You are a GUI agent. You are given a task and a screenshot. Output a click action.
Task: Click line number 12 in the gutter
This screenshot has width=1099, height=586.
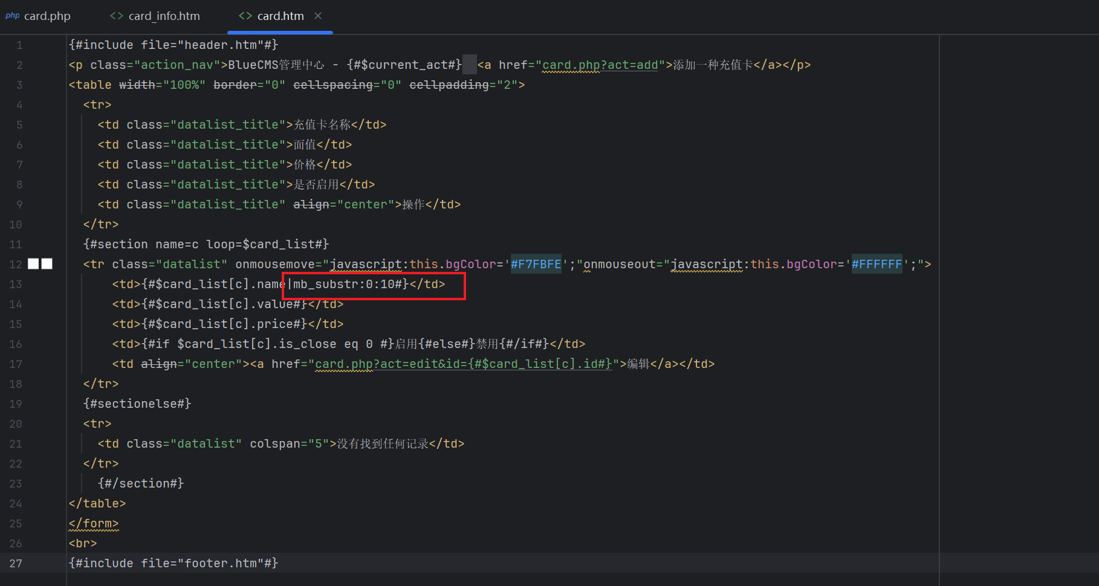pyautogui.click(x=16, y=264)
